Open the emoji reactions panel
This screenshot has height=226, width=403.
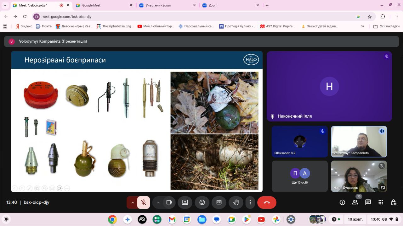pos(202,202)
